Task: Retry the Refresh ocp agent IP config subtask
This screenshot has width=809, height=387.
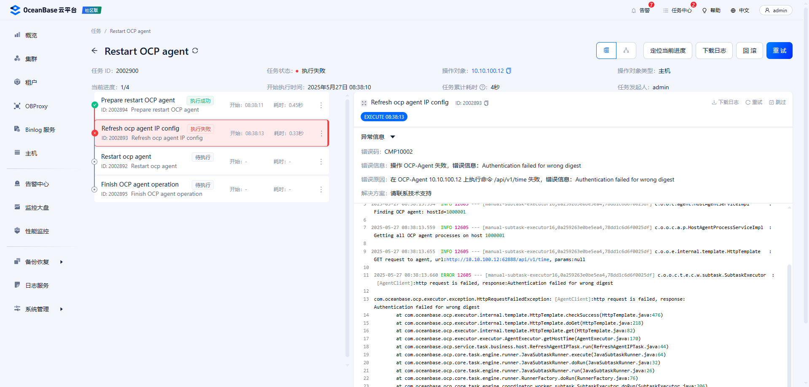Action: coord(754,102)
